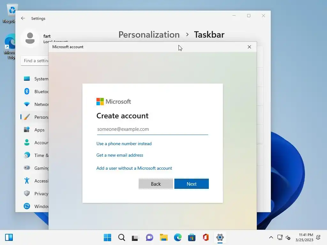
Task: Click Add a user without a Microsoft account
Action: [134, 168]
